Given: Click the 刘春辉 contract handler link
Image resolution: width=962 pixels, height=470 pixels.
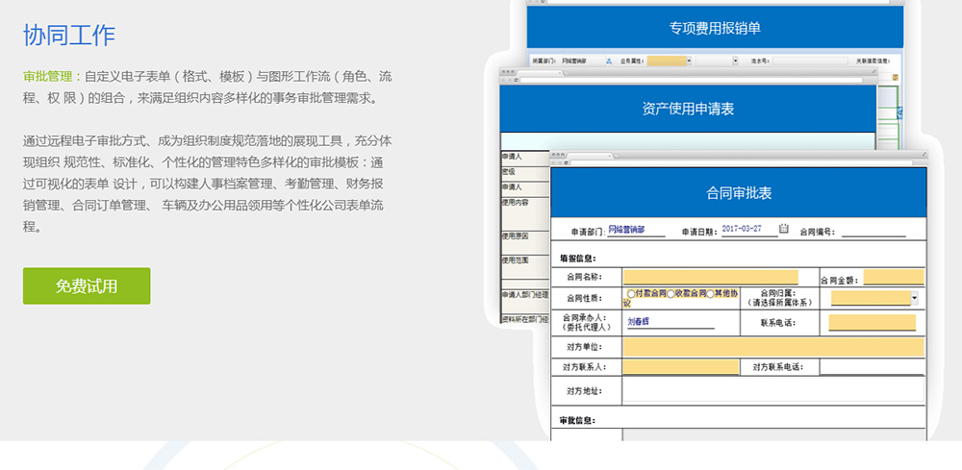Looking at the screenshot, I should 638,323.
